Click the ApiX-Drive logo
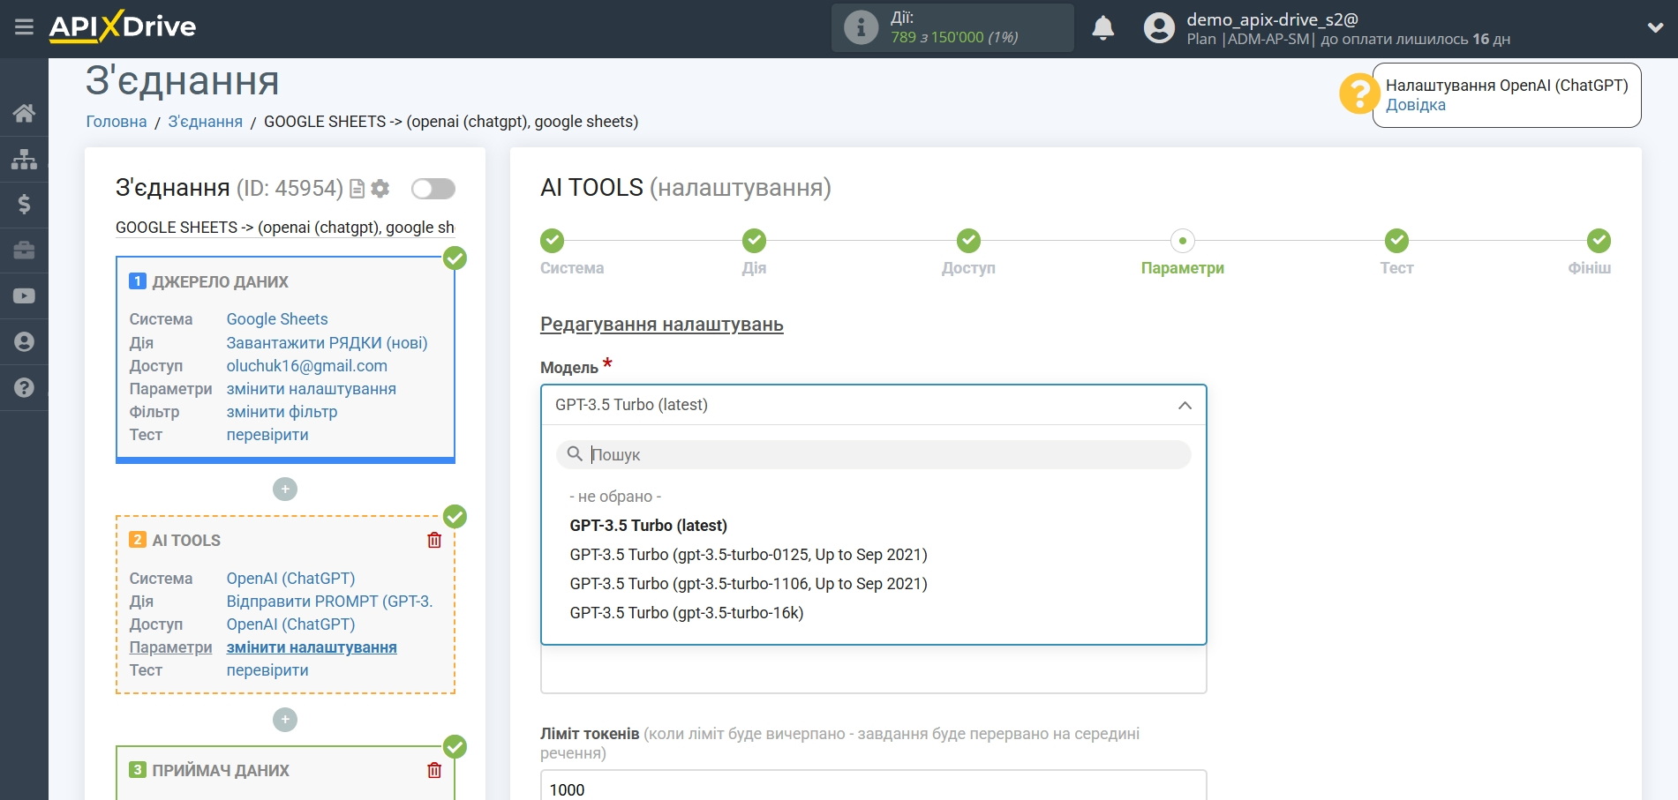This screenshot has height=800, width=1678. tap(123, 26)
